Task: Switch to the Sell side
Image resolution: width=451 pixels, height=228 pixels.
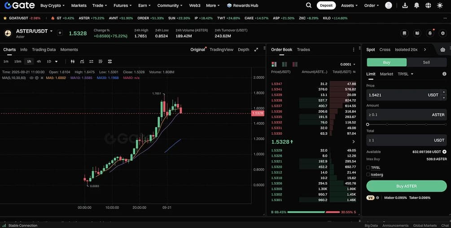Action: [426, 62]
